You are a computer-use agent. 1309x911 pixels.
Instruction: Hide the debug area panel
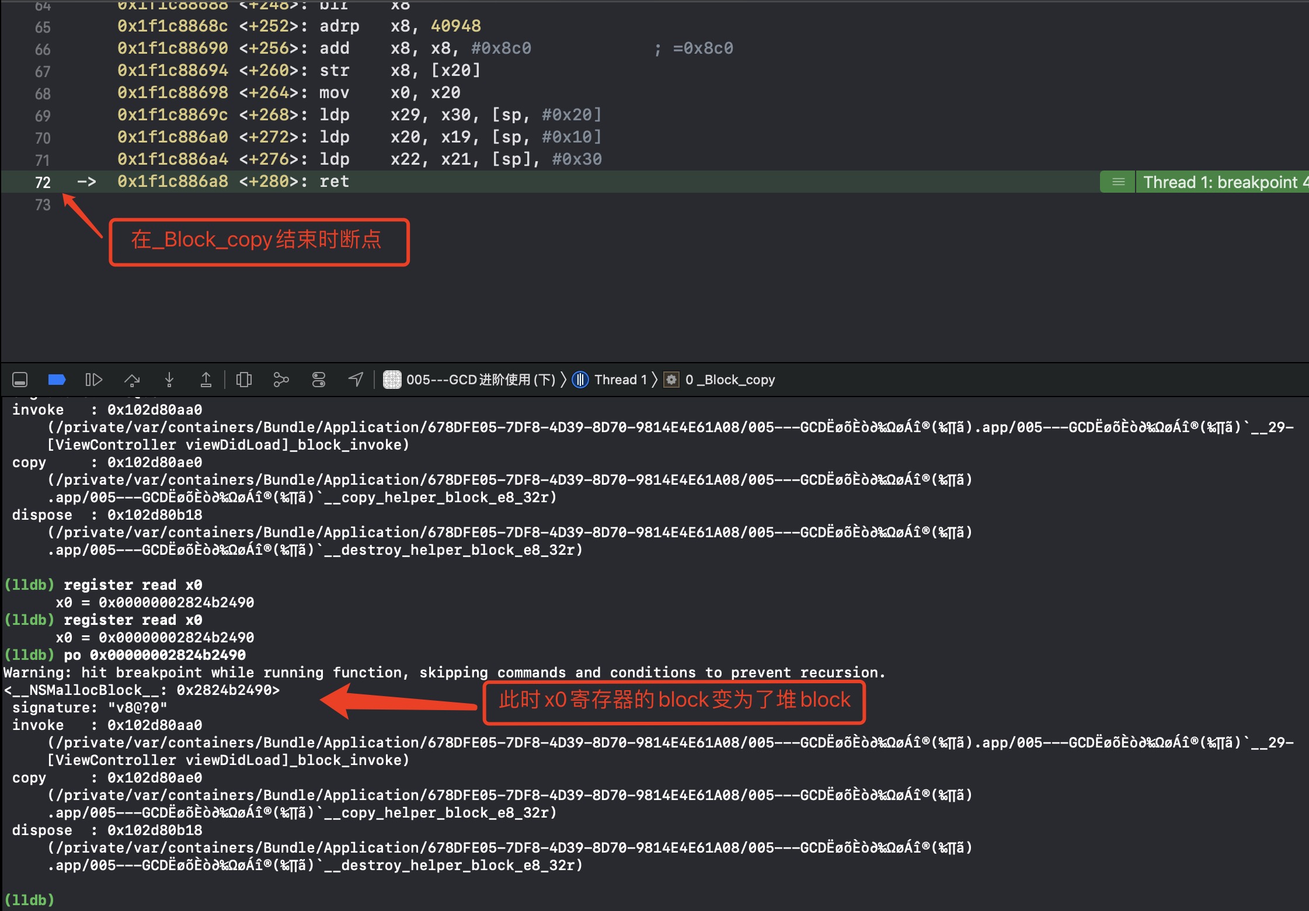20,380
